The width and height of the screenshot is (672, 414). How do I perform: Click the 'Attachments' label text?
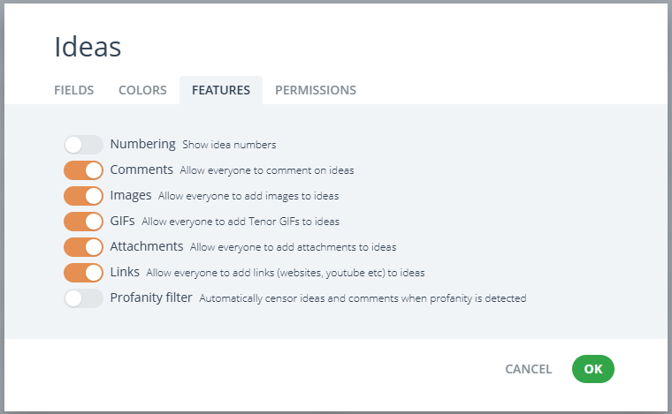click(x=147, y=246)
